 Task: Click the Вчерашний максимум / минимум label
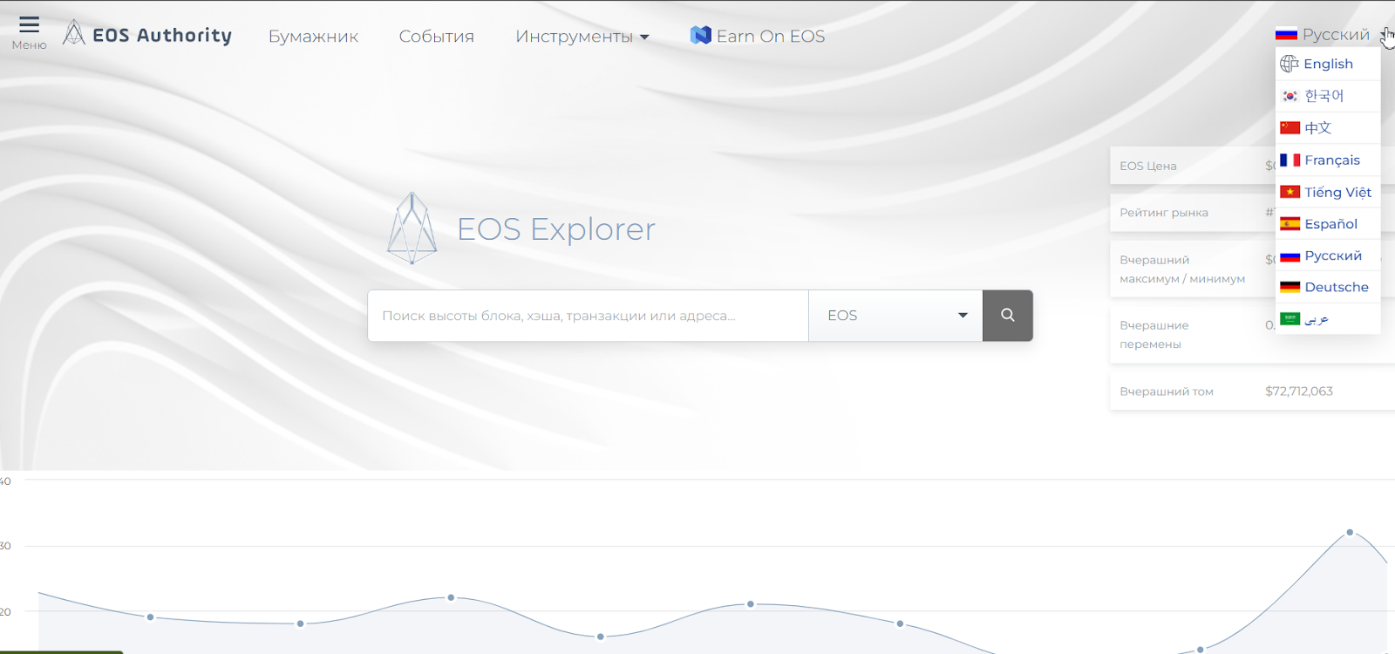coord(1182,269)
